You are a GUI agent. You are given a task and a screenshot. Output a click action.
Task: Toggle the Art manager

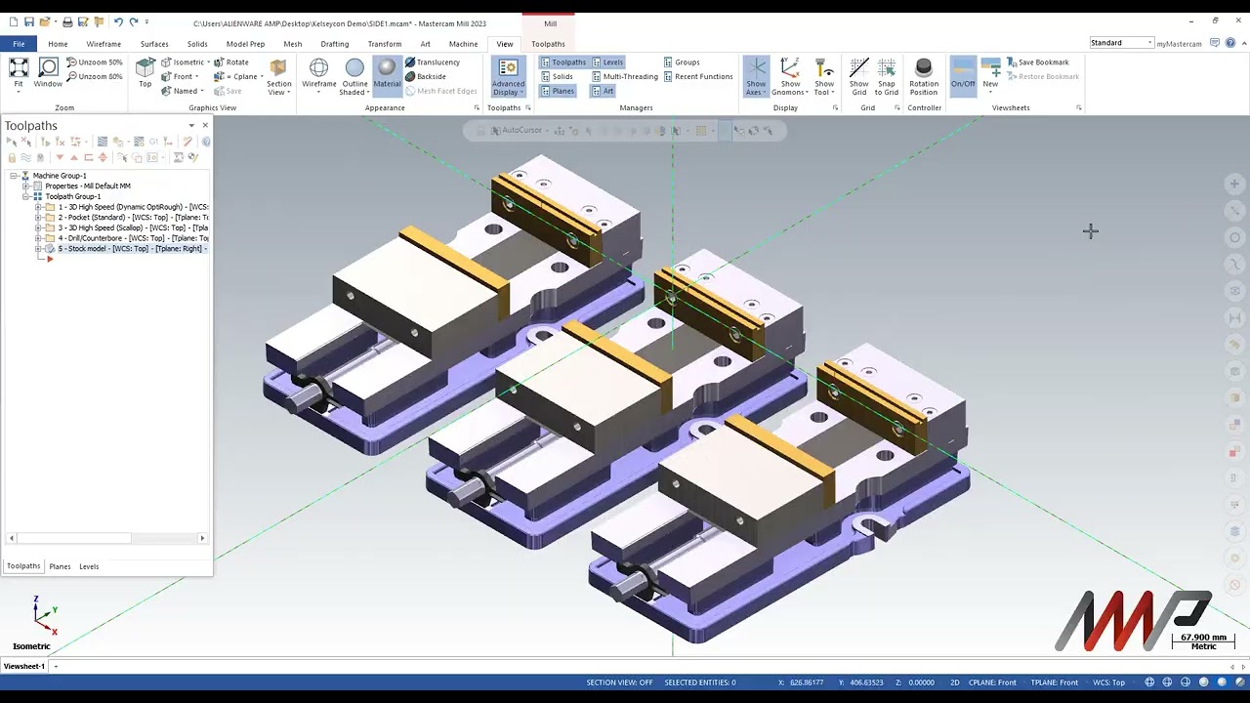tap(603, 91)
